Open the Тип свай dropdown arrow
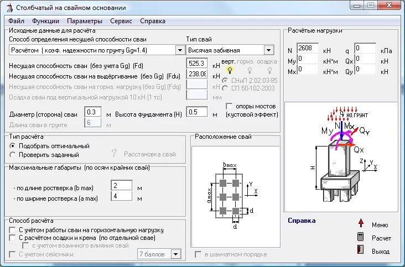This screenshot has height=267, width=405. point(269,50)
